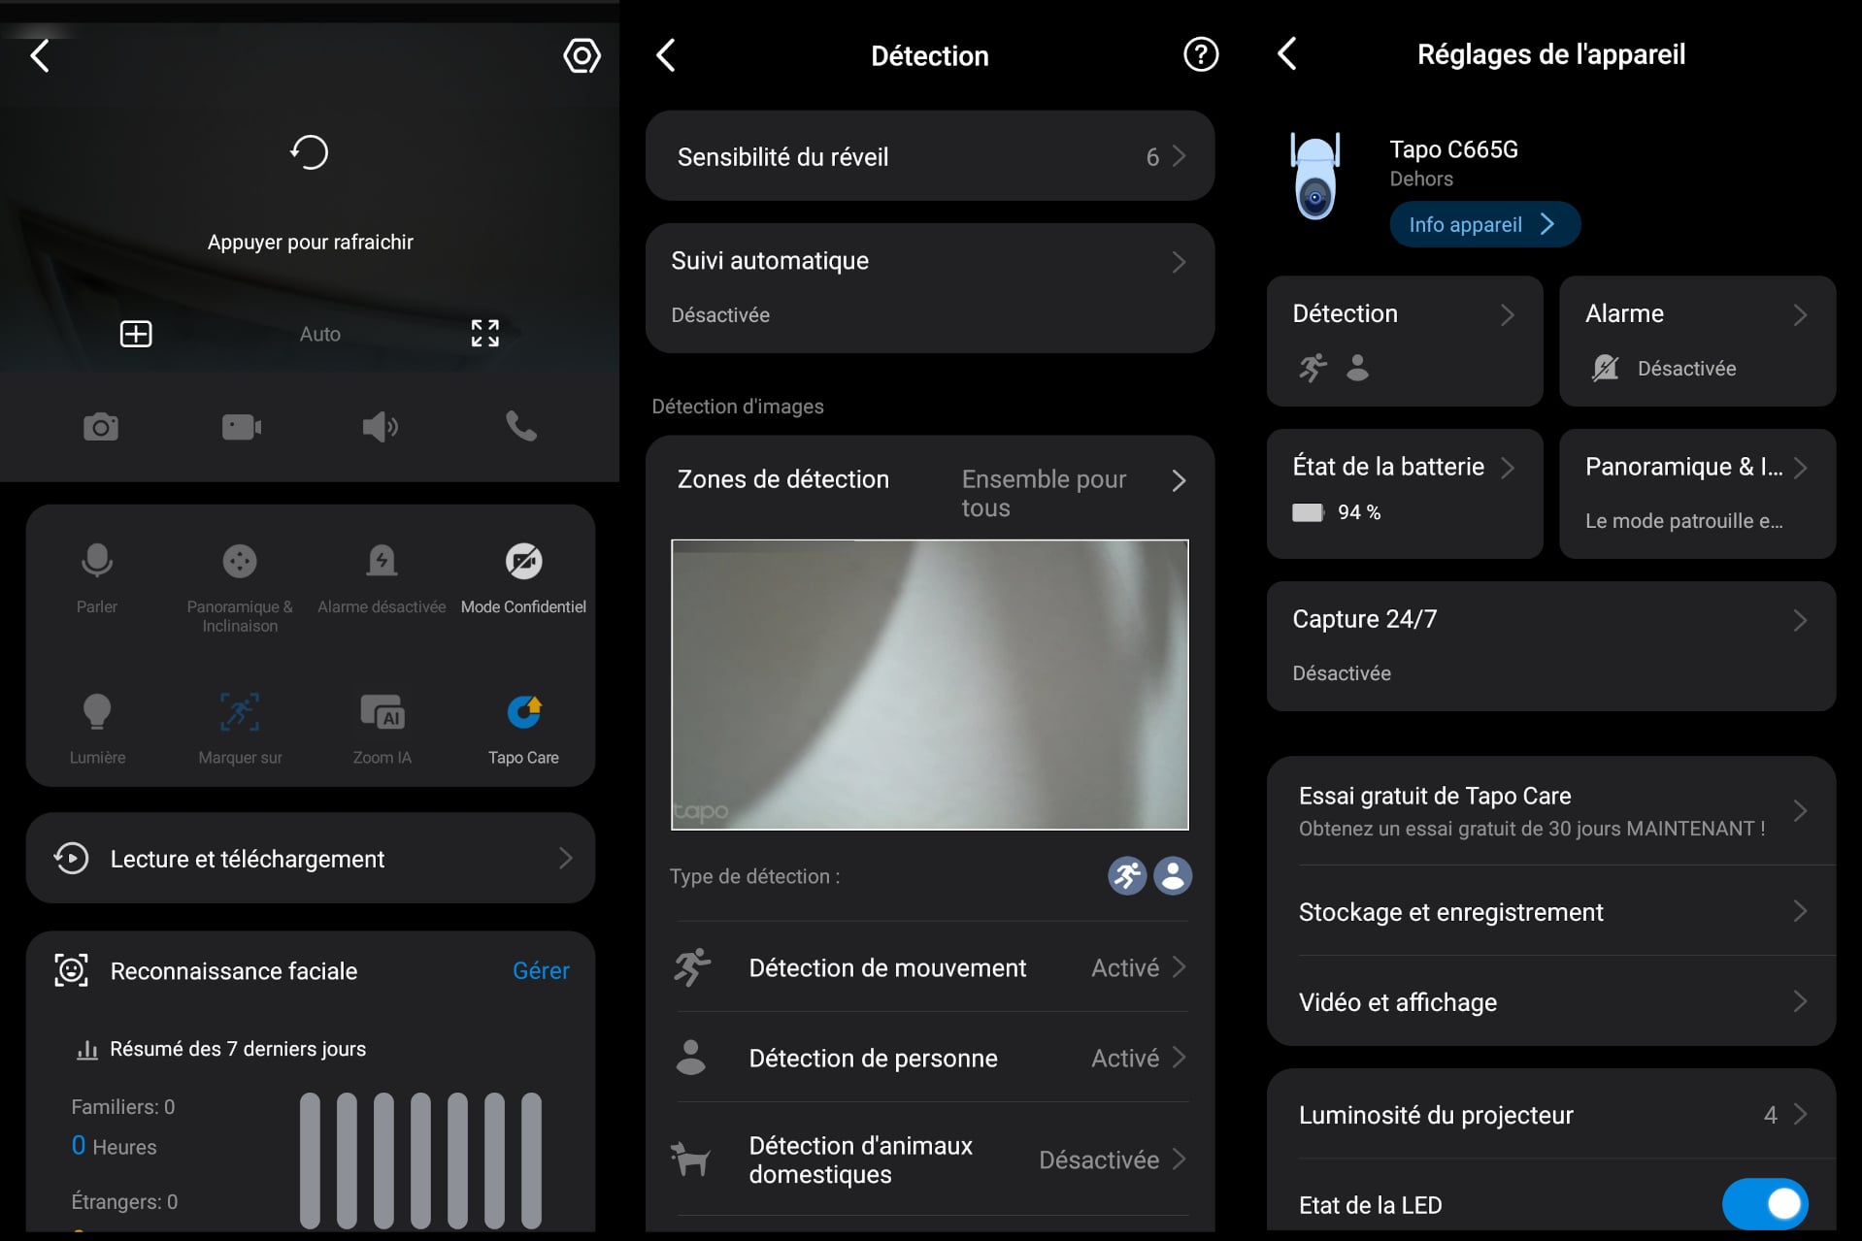Toggle person detection type filter icon

[1173, 876]
